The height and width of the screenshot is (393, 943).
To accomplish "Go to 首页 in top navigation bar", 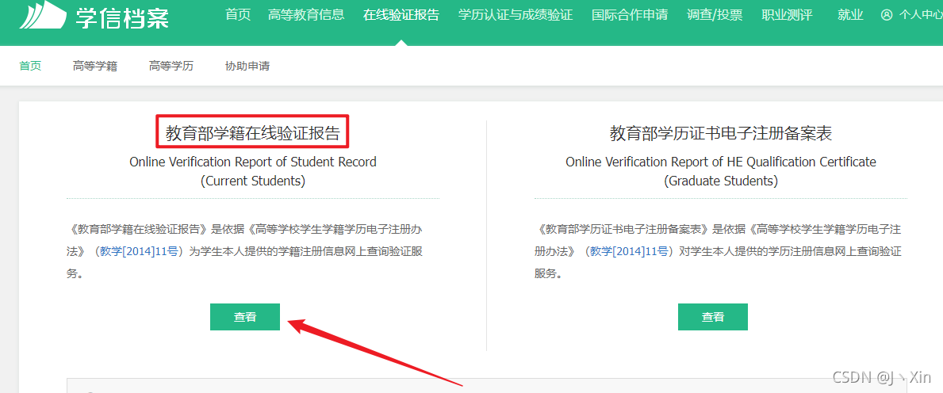I will tap(238, 15).
